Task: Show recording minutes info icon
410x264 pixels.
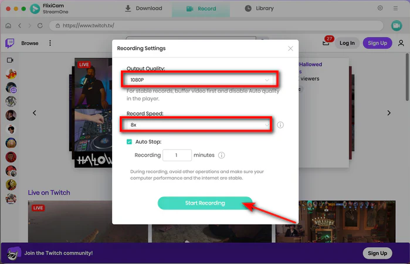Action: point(221,155)
